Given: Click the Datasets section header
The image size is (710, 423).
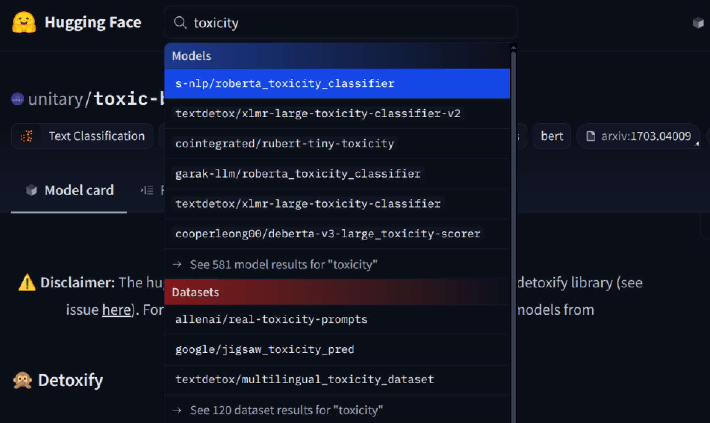Looking at the screenshot, I should 337,292.
